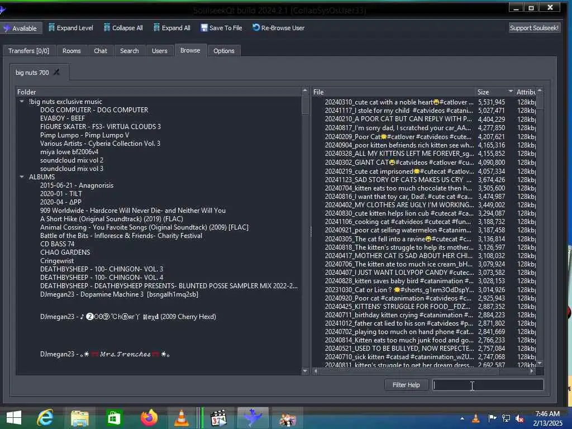Collapse the !big nuts exclusive music folder
The image size is (572, 429).
[22, 102]
